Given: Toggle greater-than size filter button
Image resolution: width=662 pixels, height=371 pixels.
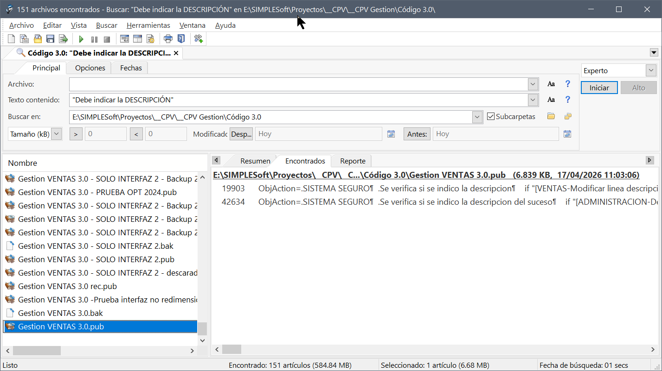Looking at the screenshot, I should click(76, 134).
